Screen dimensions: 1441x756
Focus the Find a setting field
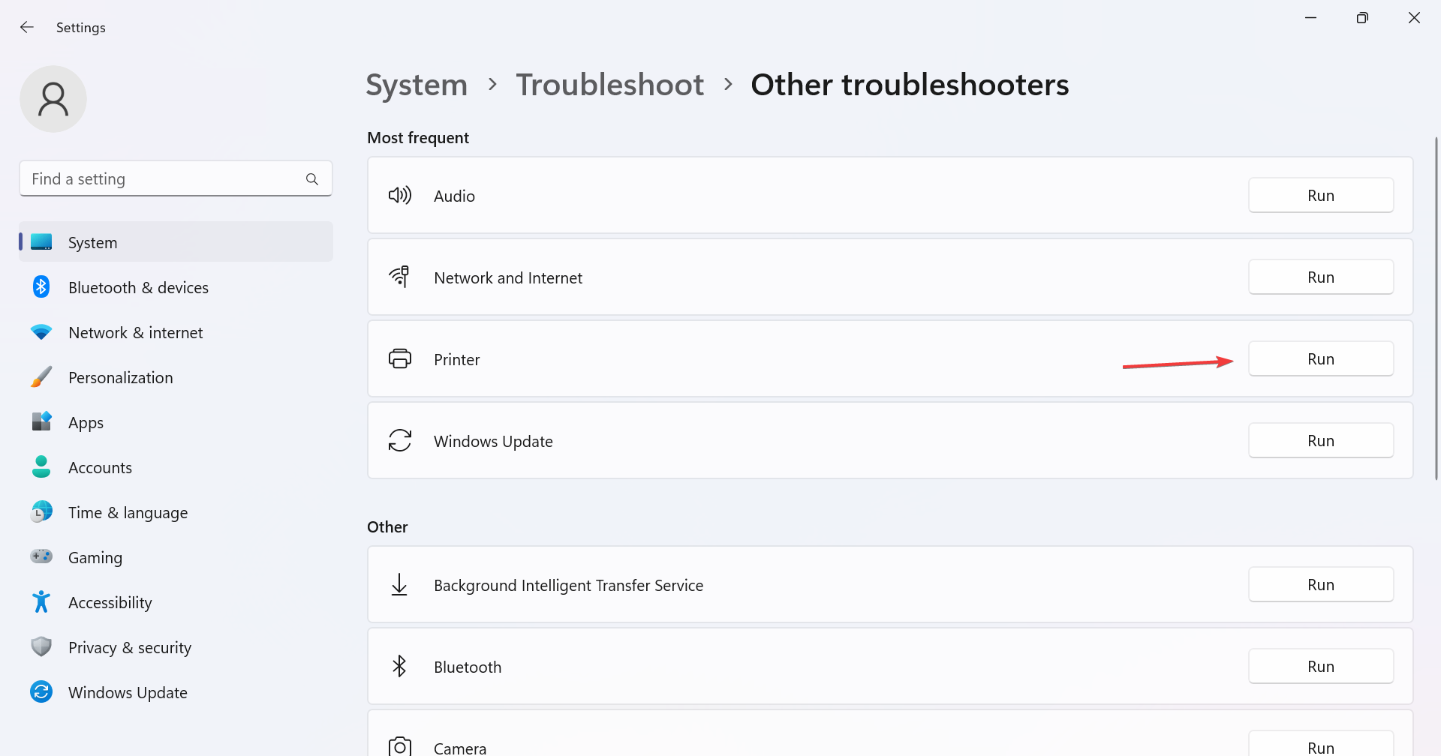pos(176,179)
